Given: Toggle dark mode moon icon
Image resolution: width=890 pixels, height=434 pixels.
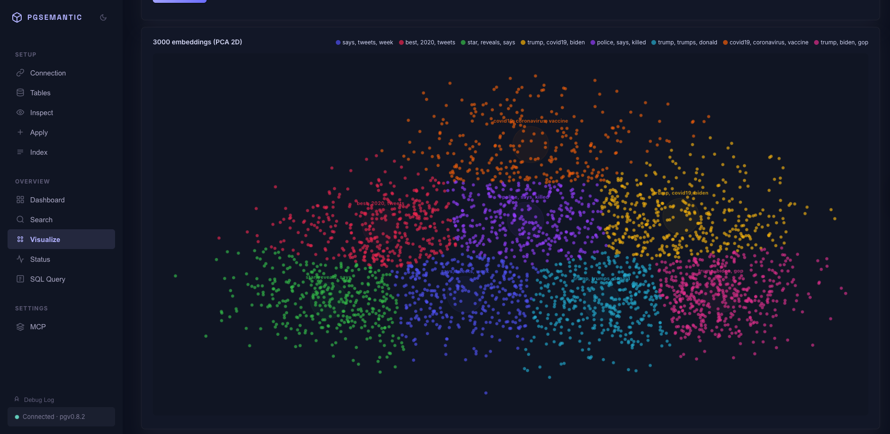Looking at the screenshot, I should (x=103, y=17).
